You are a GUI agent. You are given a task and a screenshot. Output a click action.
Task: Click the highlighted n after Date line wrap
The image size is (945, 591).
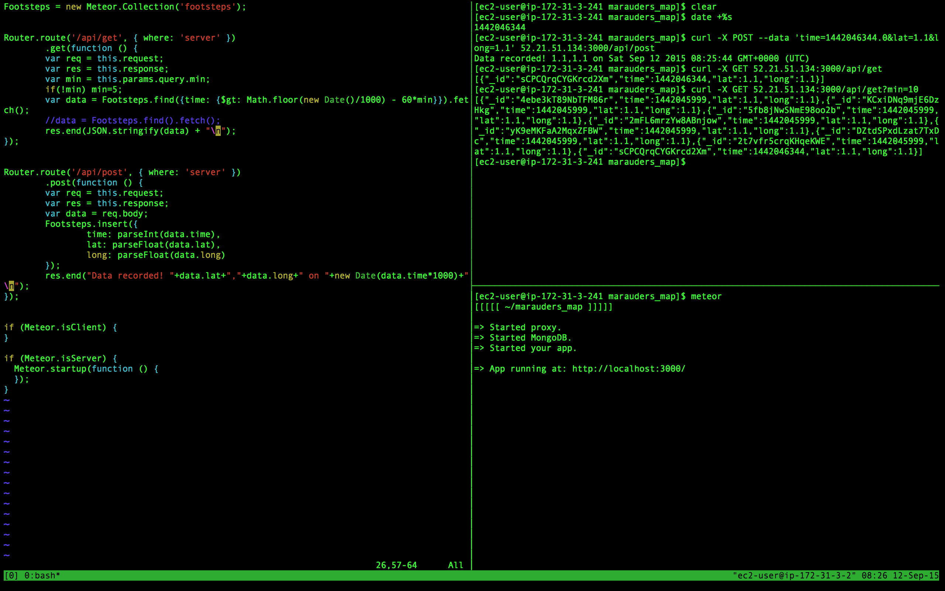pyautogui.click(x=11, y=286)
